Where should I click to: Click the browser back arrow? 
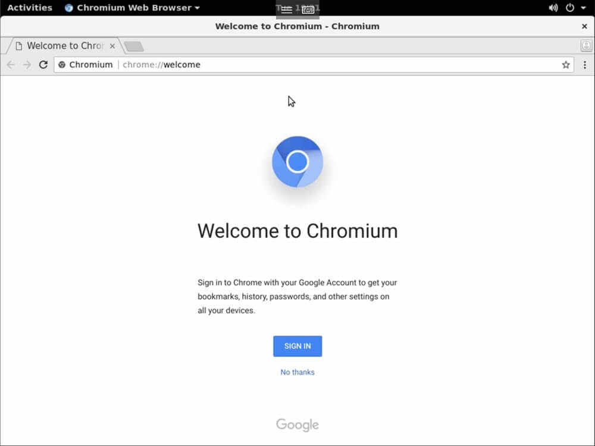click(x=11, y=64)
